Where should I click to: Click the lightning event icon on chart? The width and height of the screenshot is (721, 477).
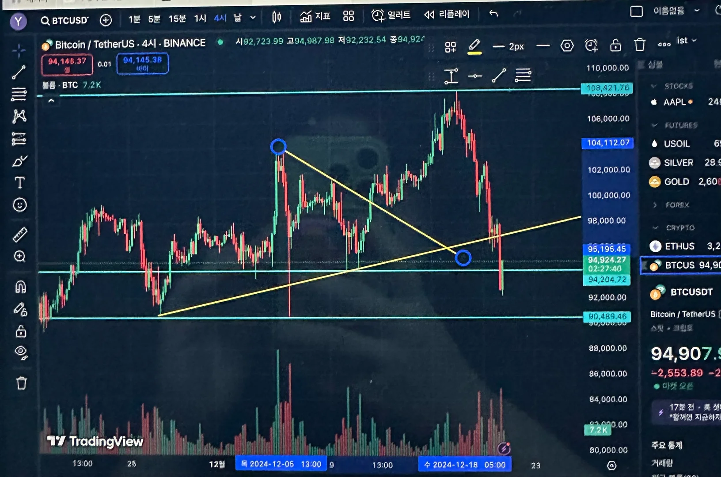[504, 448]
